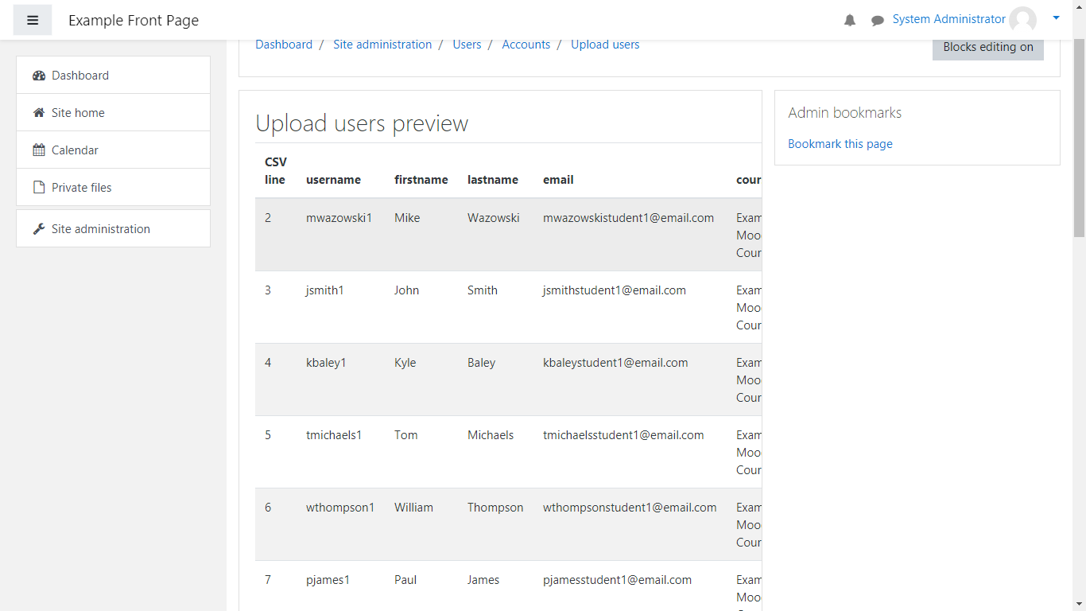Image resolution: width=1086 pixels, height=611 pixels.
Task: Click the user avatar picture
Action: (x=1022, y=20)
